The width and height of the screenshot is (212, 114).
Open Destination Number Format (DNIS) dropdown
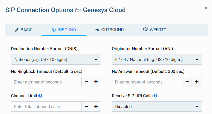[x=56, y=59]
